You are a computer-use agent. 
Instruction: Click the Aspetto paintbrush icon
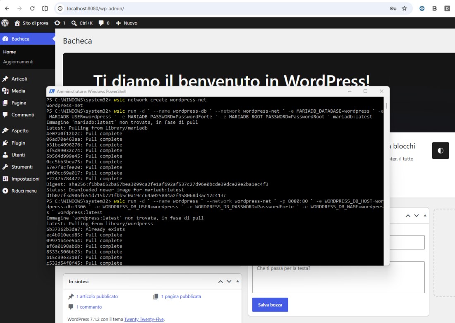5,130
